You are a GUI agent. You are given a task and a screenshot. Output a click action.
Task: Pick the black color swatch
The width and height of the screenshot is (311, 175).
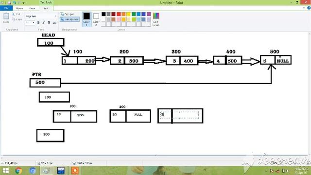(x=104, y=14)
